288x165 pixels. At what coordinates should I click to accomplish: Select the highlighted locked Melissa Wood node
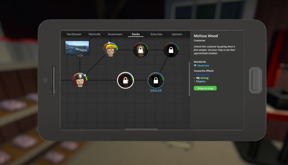coord(125,80)
